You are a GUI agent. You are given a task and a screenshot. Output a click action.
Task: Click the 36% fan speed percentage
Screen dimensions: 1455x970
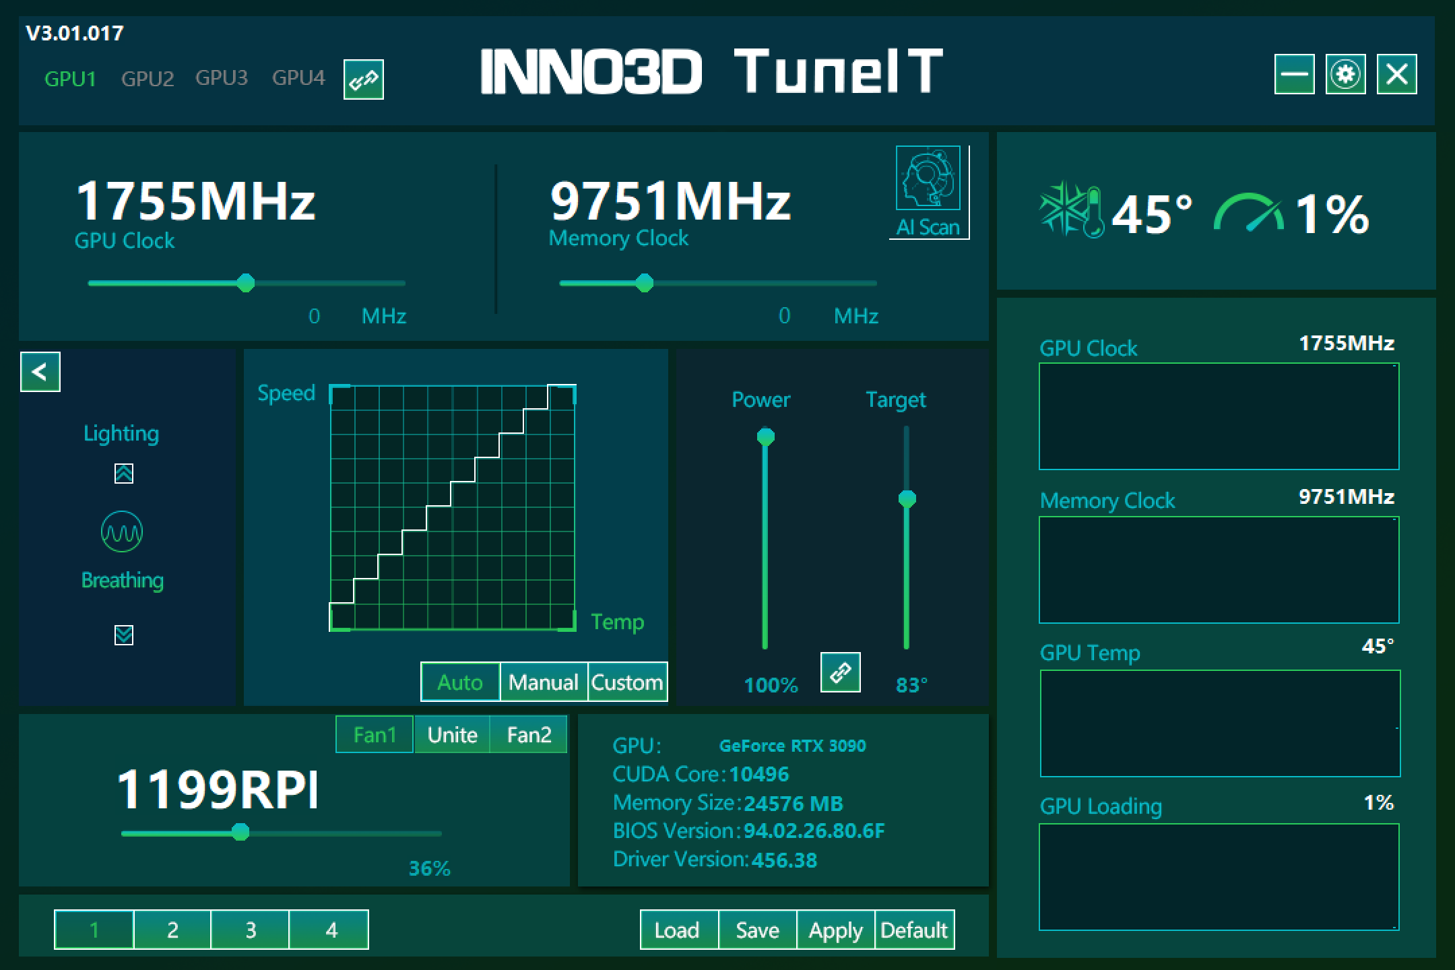430,868
